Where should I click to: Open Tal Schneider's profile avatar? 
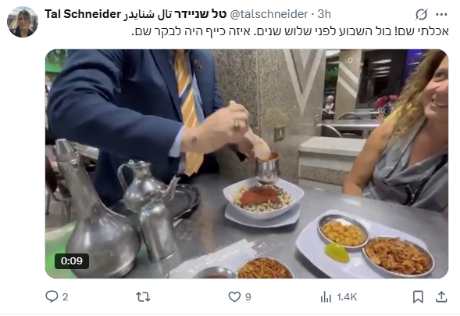click(23, 22)
